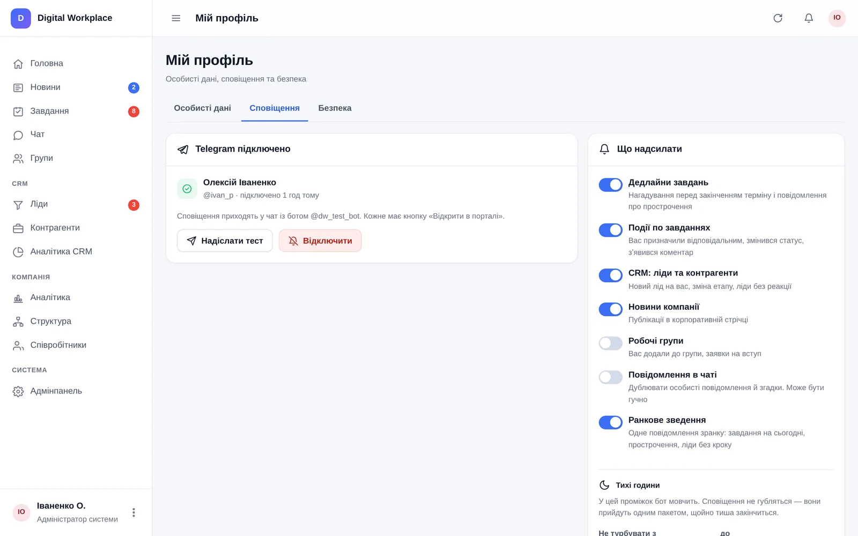
Task: Click the moon icon beside Тихі години
Action: (604, 485)
